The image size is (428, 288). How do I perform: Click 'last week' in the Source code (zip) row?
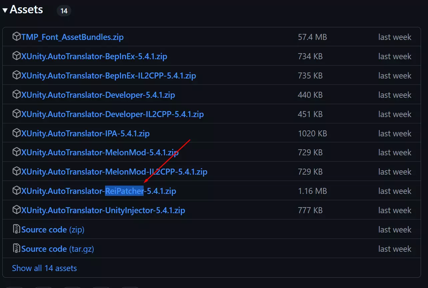point(395,229)
